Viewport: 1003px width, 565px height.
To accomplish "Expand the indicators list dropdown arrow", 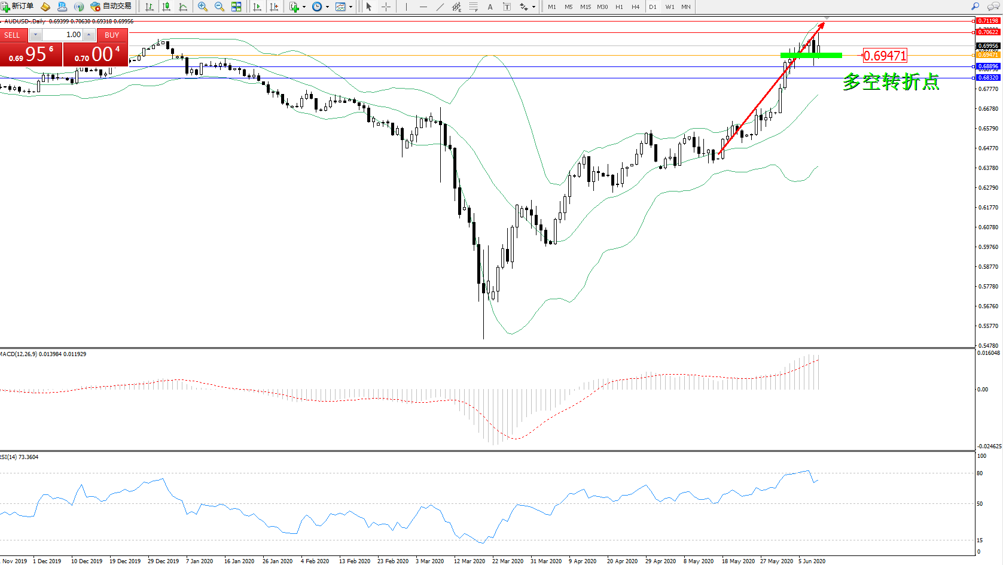I will 304,7.
